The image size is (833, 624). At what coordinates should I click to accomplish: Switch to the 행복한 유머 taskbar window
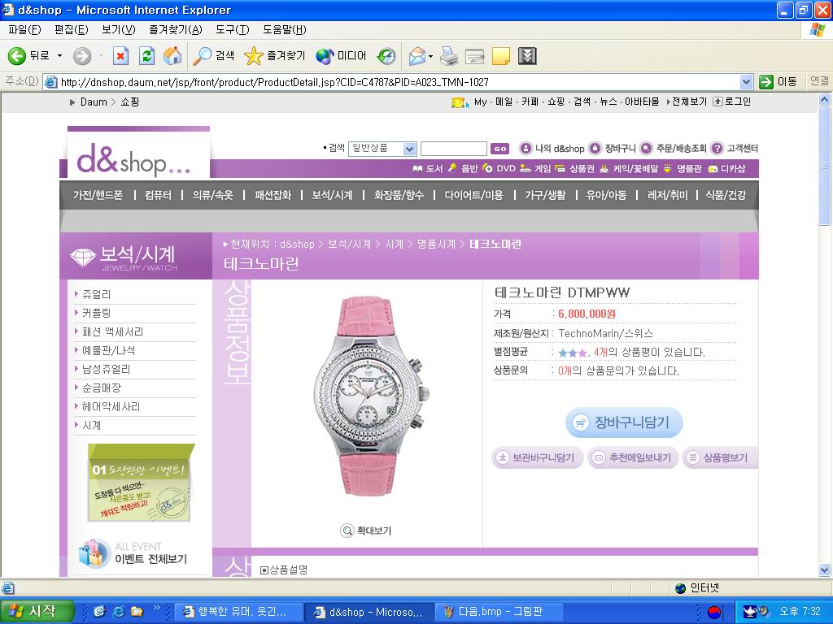[238, 612]
